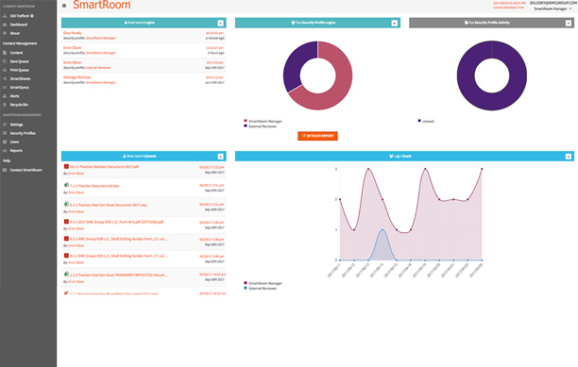Toggle External Reviewer legend in Login Graph

pos(261,289)
